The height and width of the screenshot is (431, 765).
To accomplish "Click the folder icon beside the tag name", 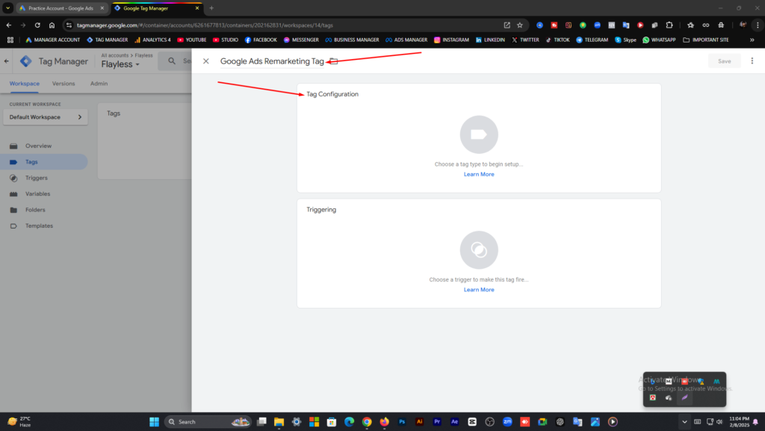I will 333,61.
